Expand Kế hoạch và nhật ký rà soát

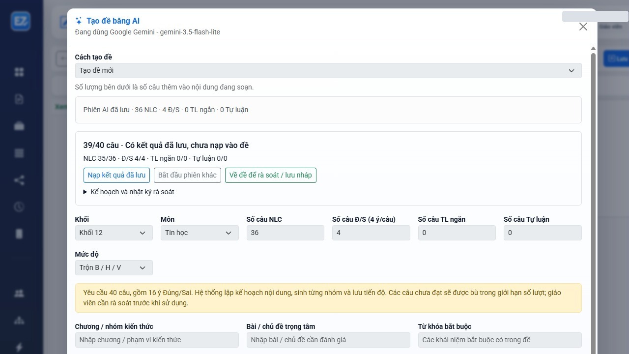129,192
